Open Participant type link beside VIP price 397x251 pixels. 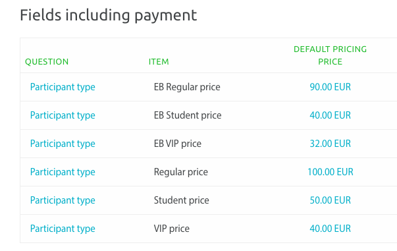tap(63, 229)
